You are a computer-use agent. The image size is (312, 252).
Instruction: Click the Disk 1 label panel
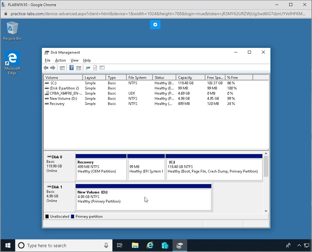(59, 197)
